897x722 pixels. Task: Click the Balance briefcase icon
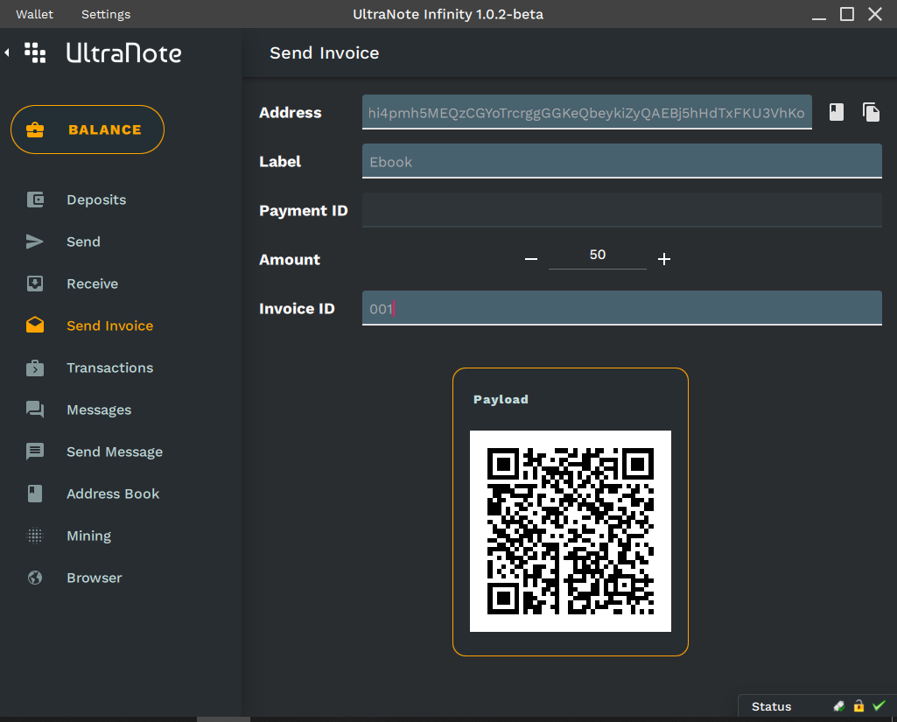35,130
